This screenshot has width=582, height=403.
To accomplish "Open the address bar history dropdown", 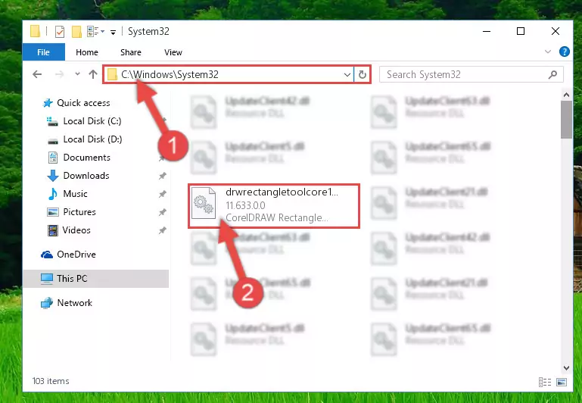I will tap(347, 75).
